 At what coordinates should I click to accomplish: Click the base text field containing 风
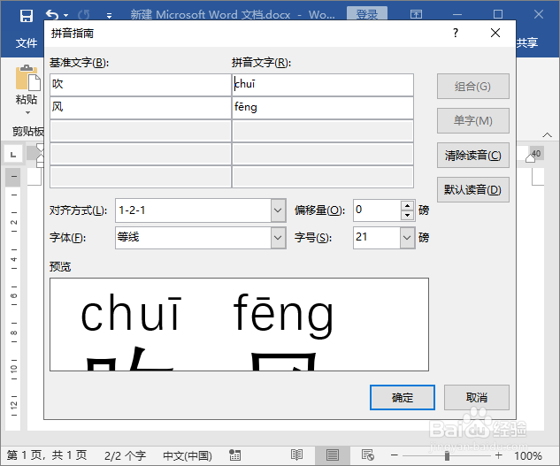pos(141,108)
